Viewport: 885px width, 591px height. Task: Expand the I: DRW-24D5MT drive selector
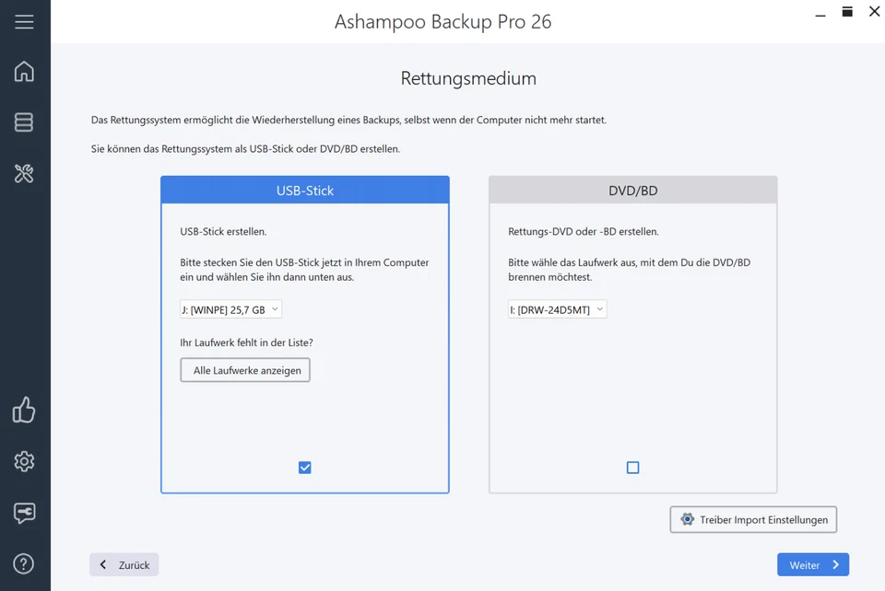pyautogui.click(x=557, y=308)
